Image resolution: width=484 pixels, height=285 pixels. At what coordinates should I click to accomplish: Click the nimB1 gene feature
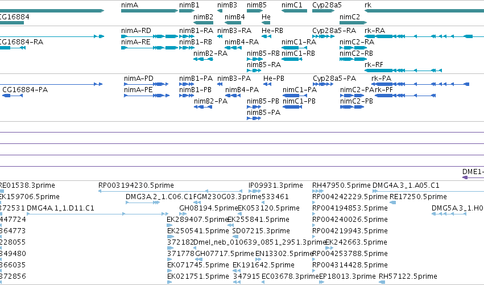pyautogui.click(x=187, y=11)
